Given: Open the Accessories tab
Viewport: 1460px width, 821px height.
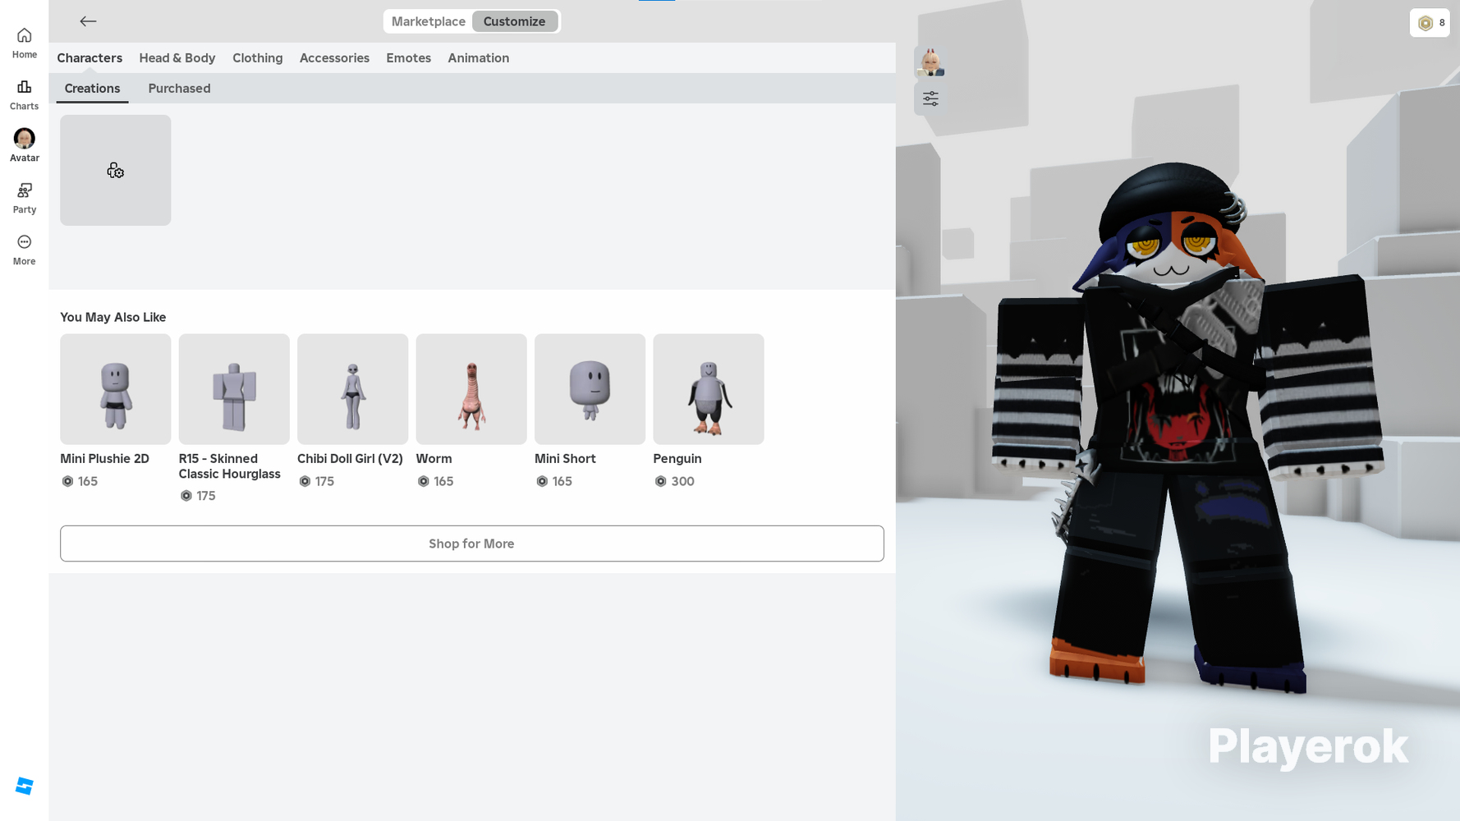Looking at the screenshot, I should [334, 58].
